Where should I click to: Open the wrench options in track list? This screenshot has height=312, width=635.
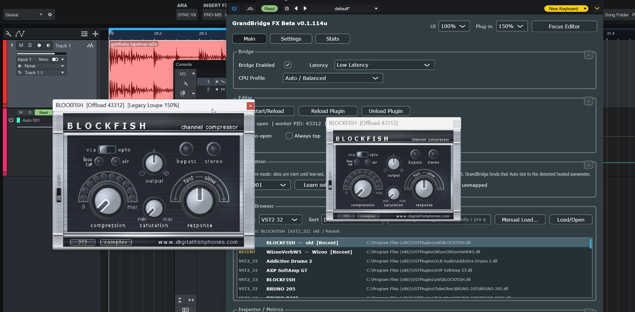coord(8,34)
